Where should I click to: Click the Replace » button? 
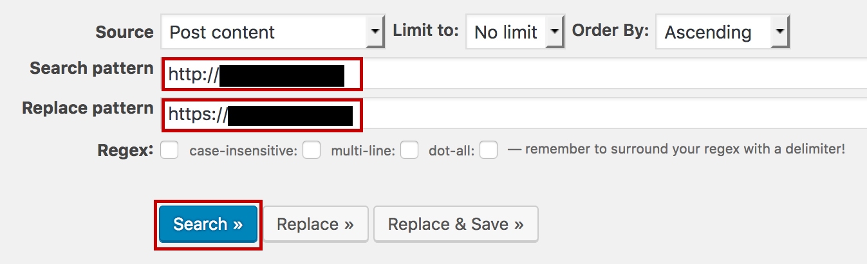pos(315,224)
